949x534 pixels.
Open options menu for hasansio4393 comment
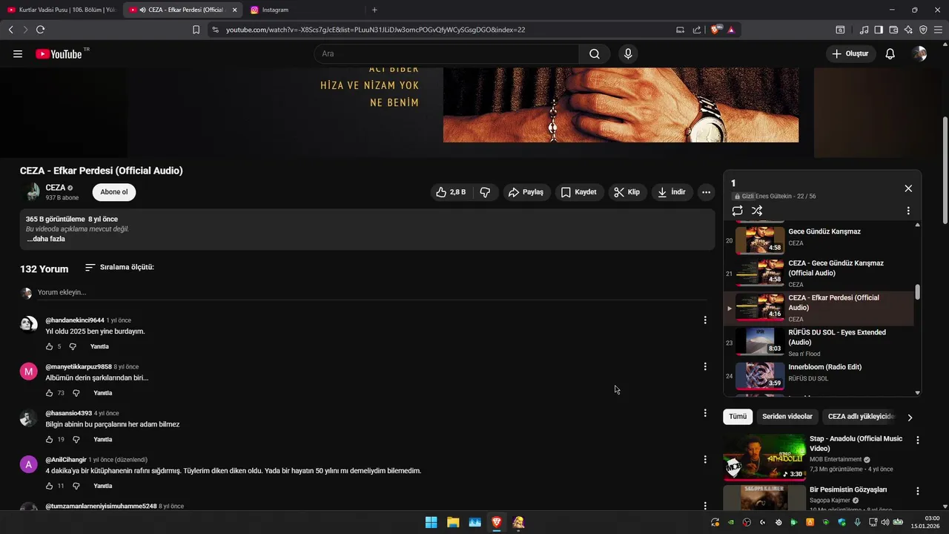pyautogui.click(x=705, y=413)
